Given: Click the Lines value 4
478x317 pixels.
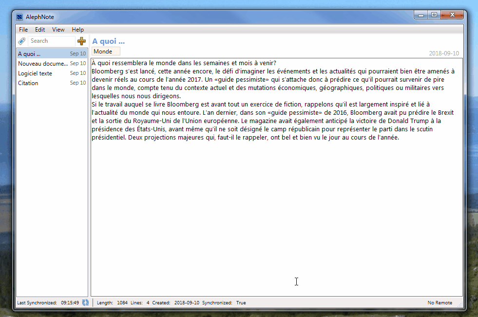Looking at the screenshot, I should 148,303.
